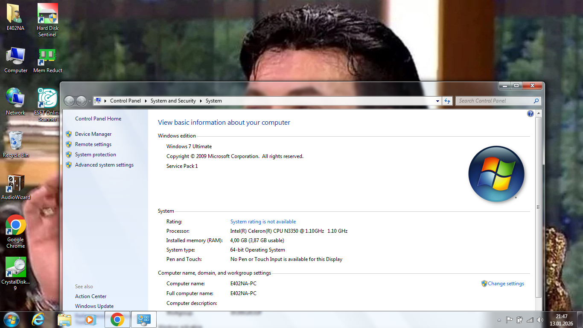The height and width of the screenshot is (328, 583).
Task: Select System and Security breadcrumb
Action: [173, 101]
